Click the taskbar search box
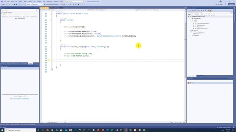236x132 pixels. click(21, 130)
